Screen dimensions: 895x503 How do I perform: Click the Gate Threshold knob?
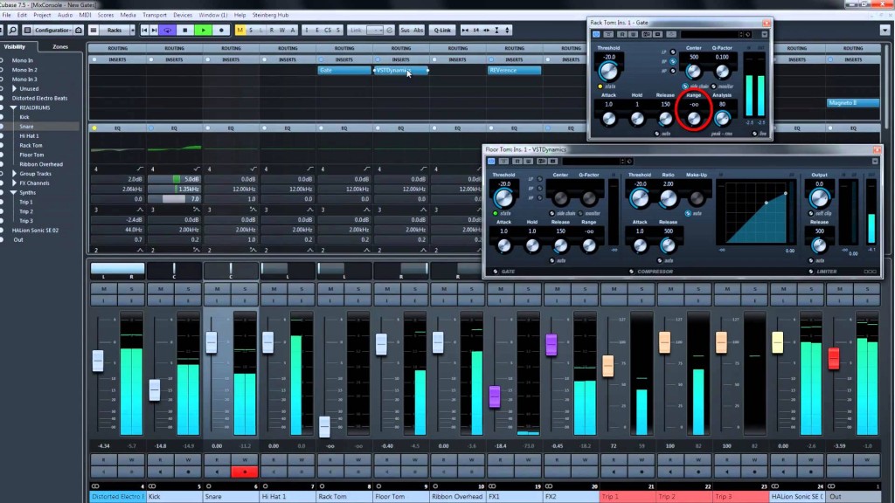click(608, 72)
